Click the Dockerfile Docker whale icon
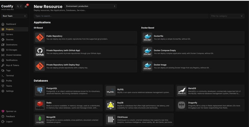Viewport: 249px width, 127px height. point(147,38)
